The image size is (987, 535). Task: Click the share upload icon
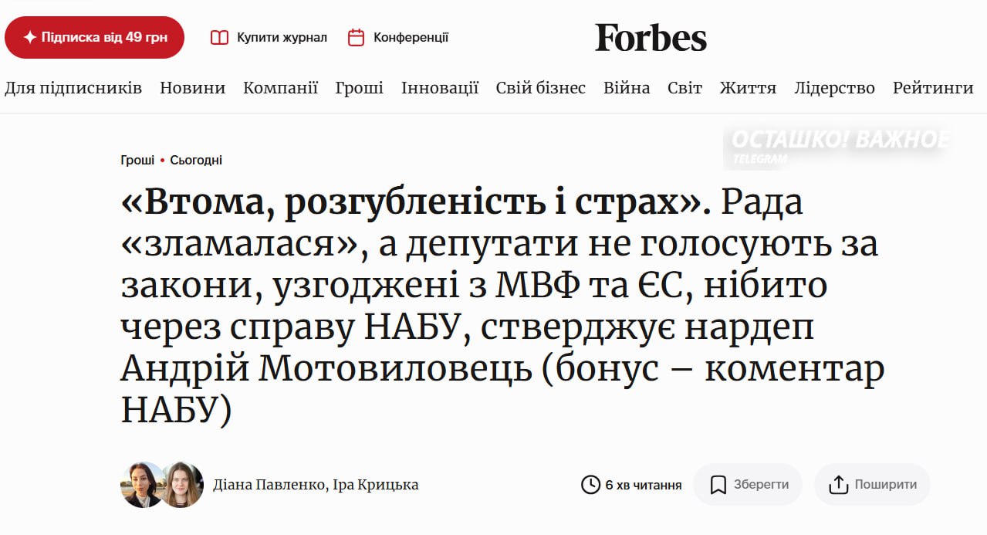(838, 485)
